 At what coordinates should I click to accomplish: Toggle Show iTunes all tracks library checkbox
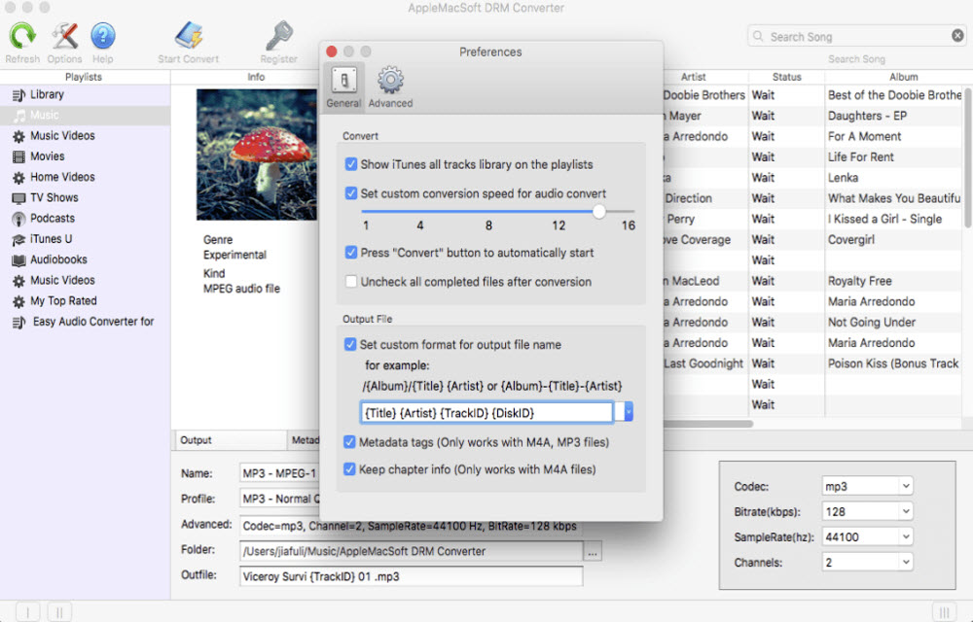tap(350, 164)
